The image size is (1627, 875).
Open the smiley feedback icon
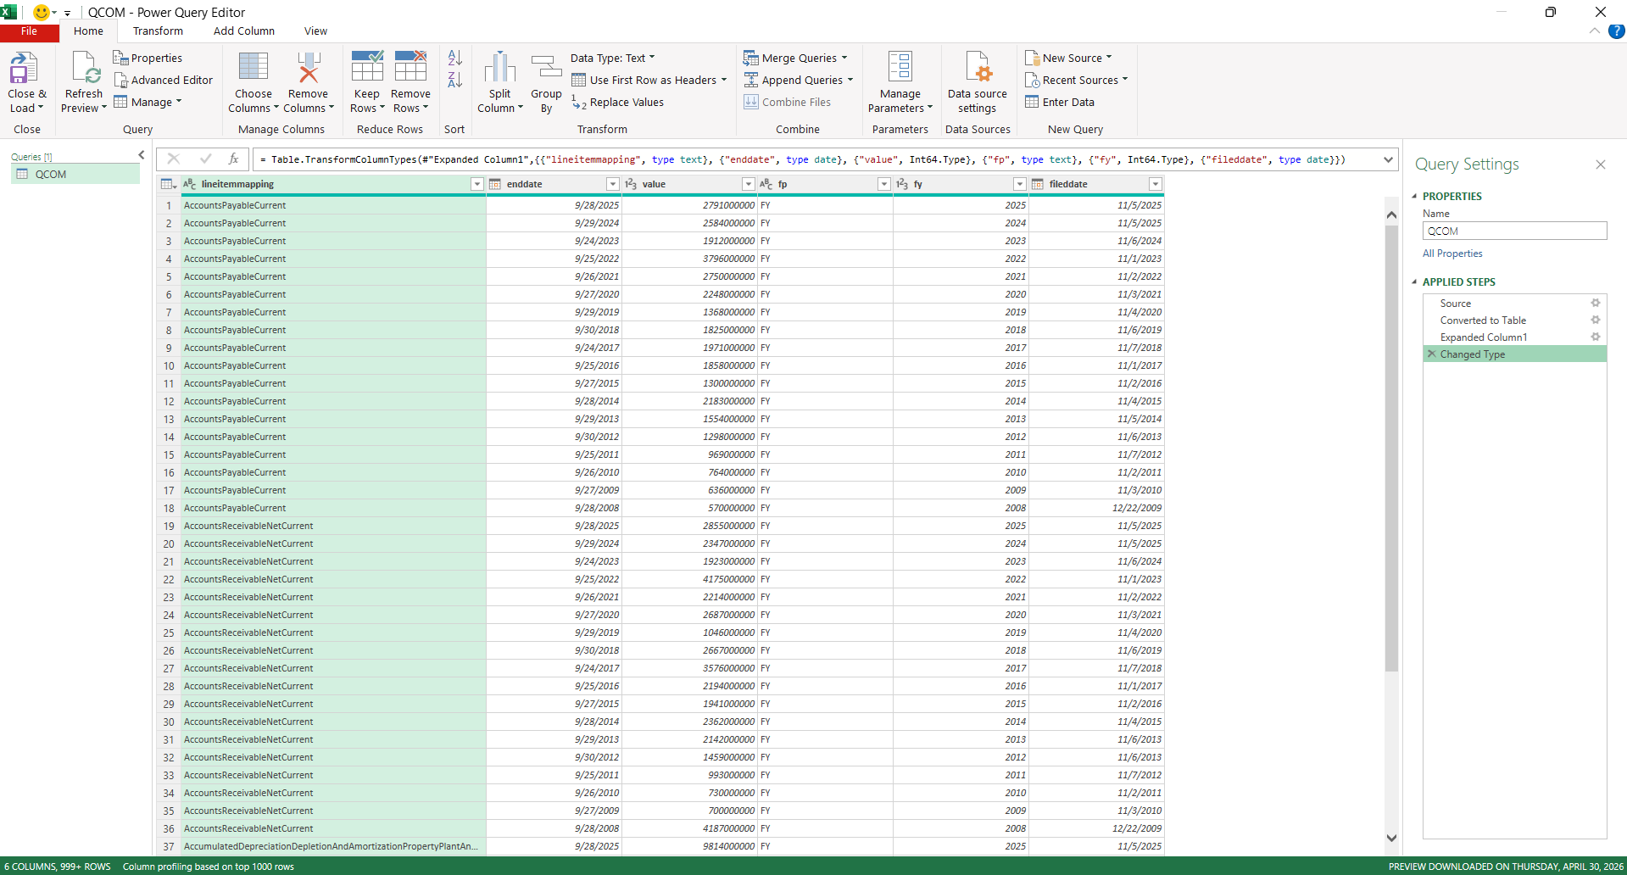(41, 12)
